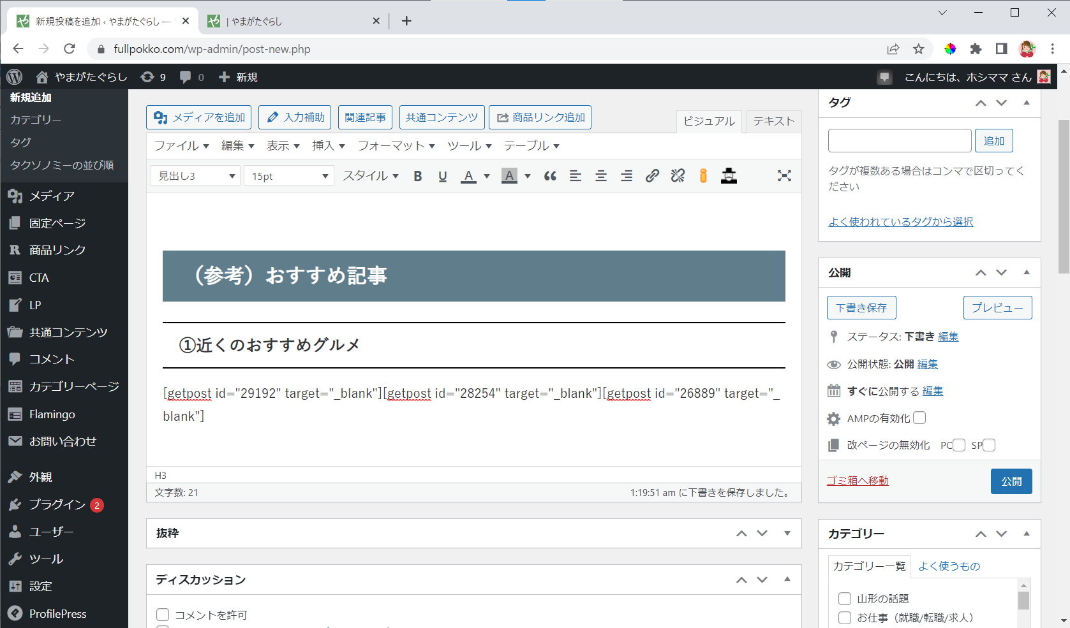The width and height of the screenshot is (1070, 628).
Task: Enter fullscreen editor mode
Action: [x=784, y=176]
